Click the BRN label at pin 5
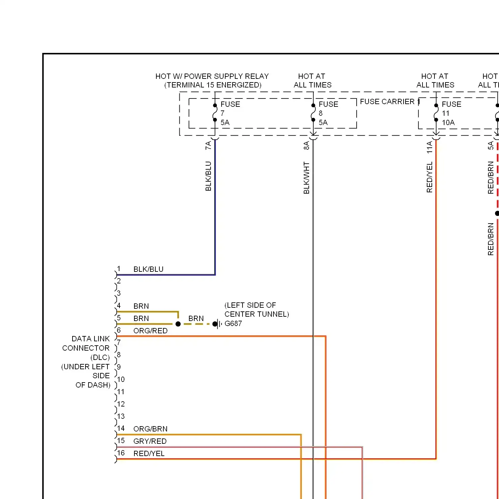Viewport: 499px width, 499px height. [x=141, y=318]
